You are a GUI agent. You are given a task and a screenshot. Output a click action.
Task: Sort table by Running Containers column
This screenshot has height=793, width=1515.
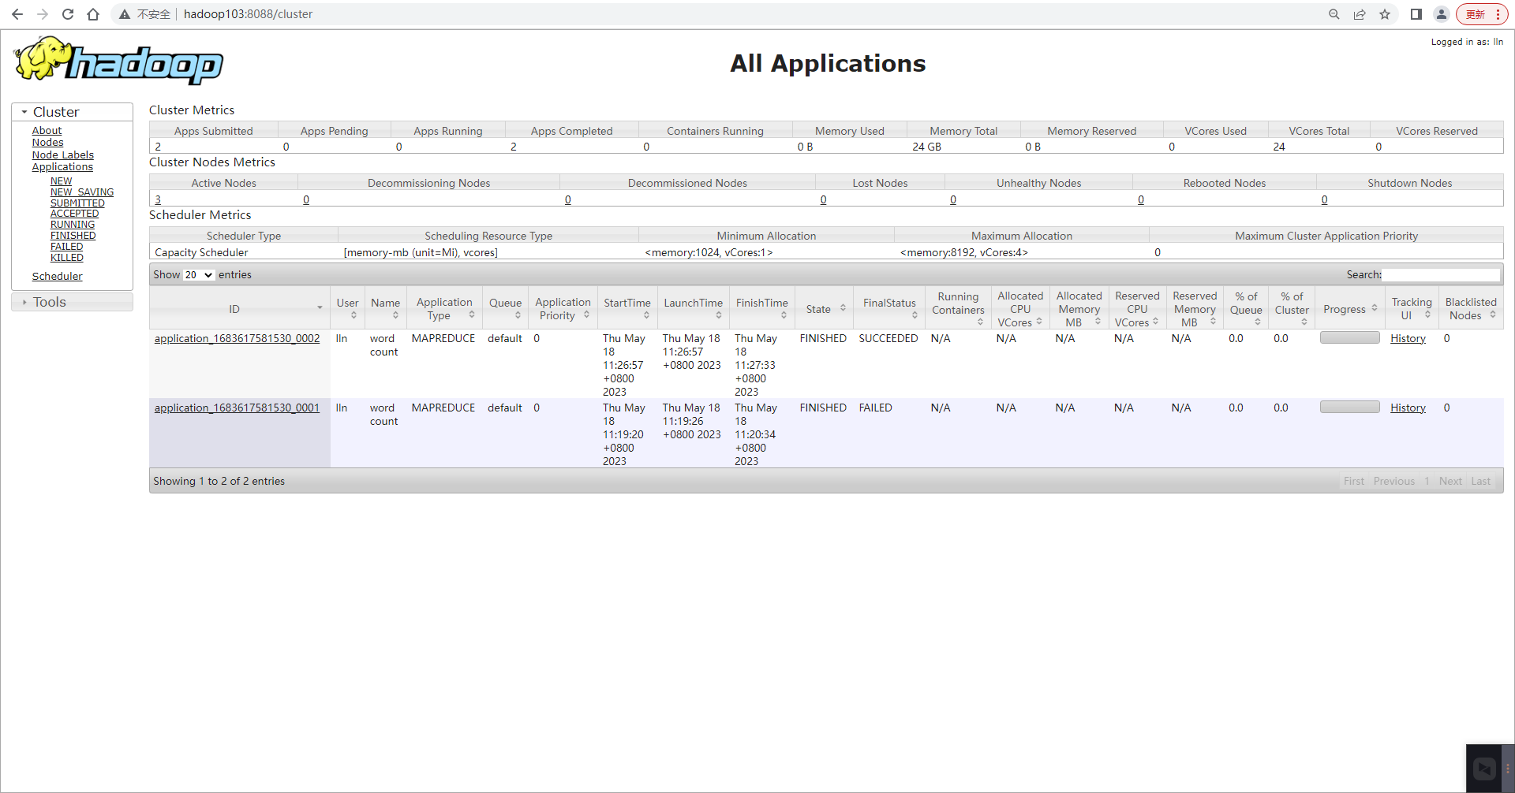pos(958,309)
